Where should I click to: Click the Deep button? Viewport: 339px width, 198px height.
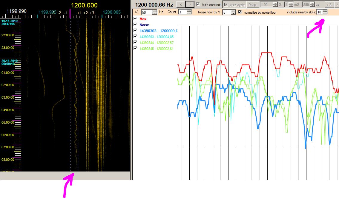tap(252, 4)
